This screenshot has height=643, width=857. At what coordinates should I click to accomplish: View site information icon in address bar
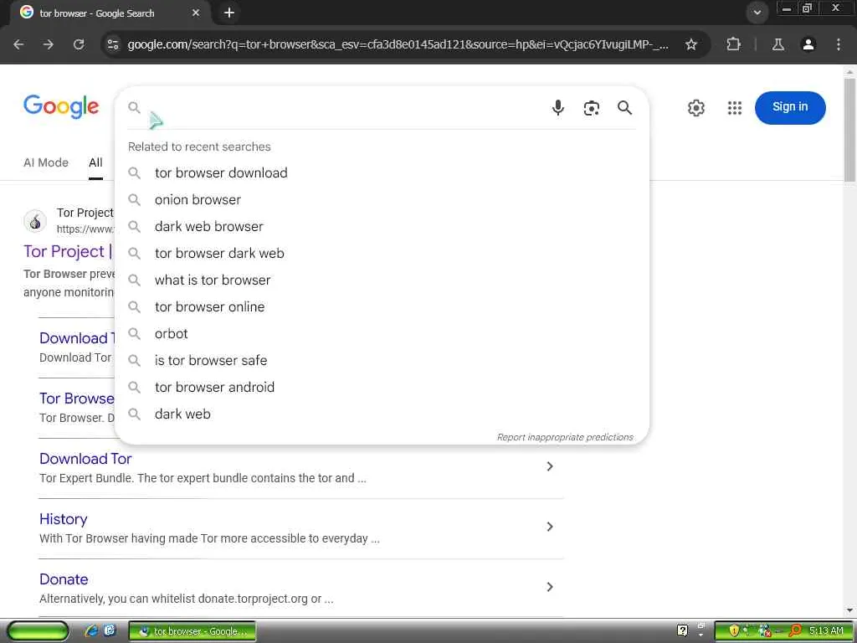point(113,44)
